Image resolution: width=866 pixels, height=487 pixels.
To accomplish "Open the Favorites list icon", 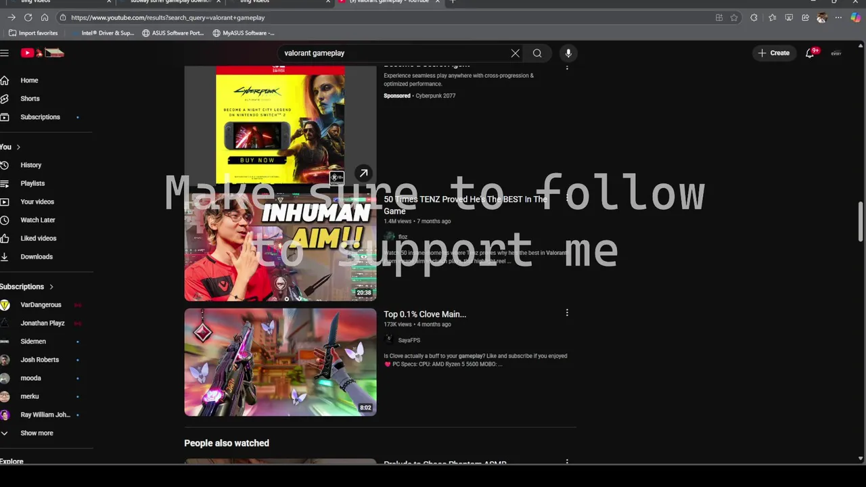I will [x=772, y=18].
